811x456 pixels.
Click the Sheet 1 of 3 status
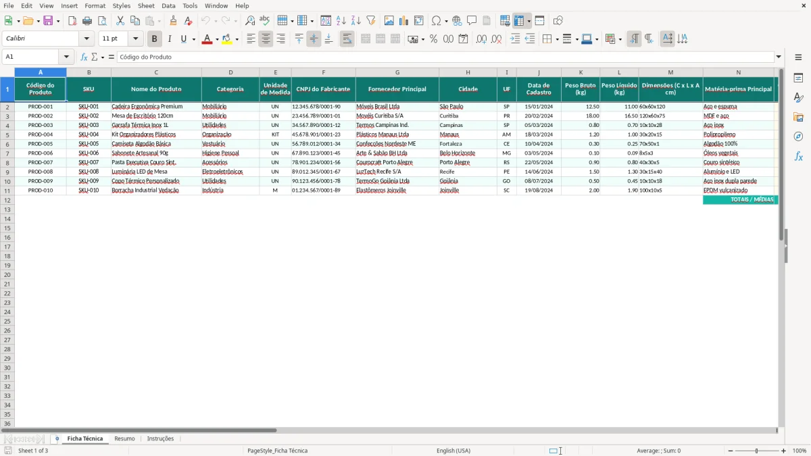33,451
